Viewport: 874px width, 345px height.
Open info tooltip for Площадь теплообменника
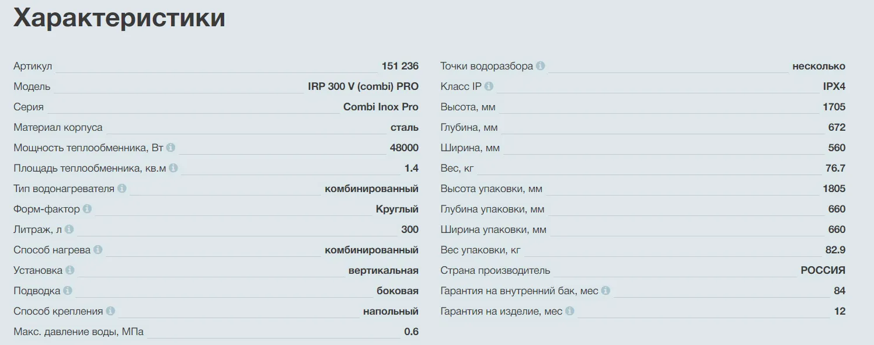point(173,168)
